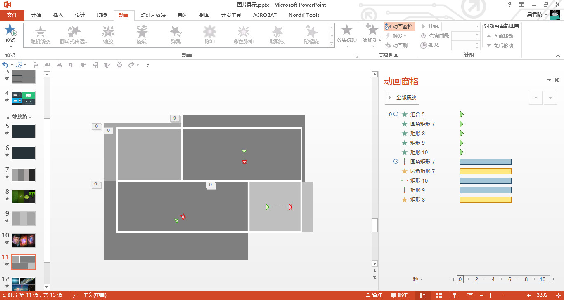Switch to slide sorter view in status bar
The height and width of the screenshot is (300, 564).
point(438,295)
